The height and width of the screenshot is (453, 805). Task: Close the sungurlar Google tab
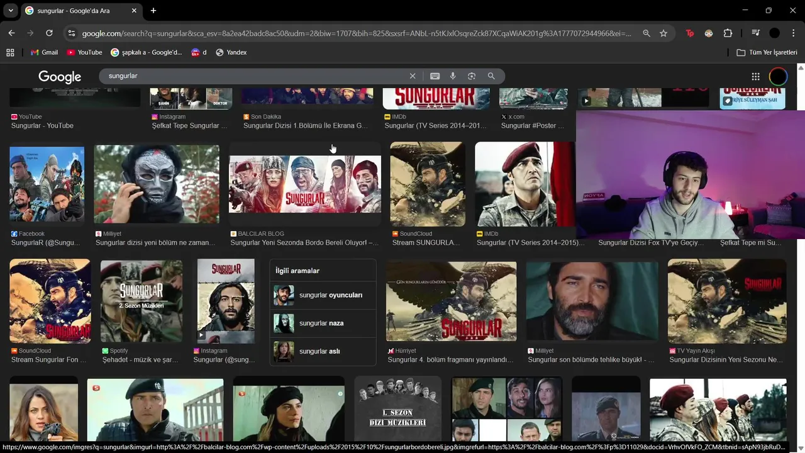[135, 11]
